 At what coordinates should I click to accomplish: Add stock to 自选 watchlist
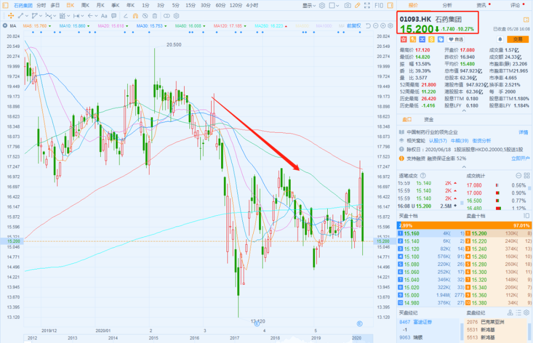click(456, 39)
